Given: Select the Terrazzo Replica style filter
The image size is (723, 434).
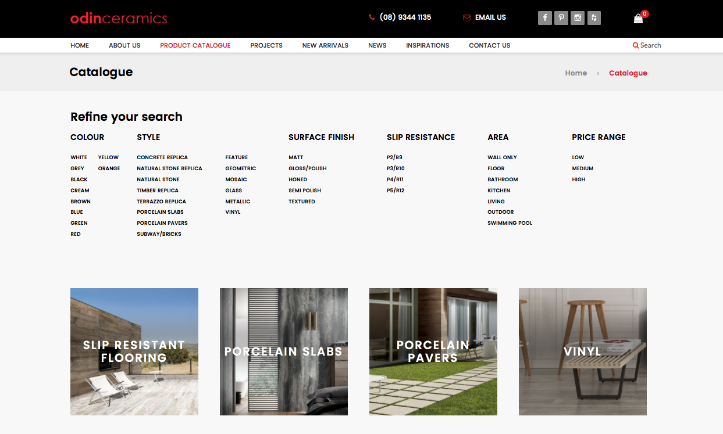Looking at the screenshot, I should (x=162, y=202).
